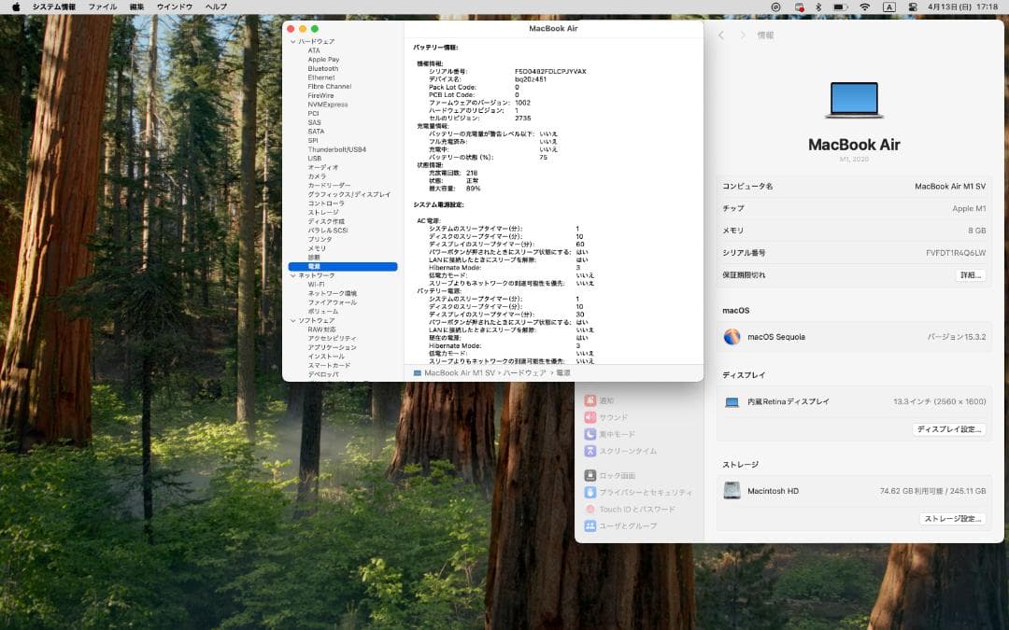
Task: Click ハードウェア in the path bar
Action: coord(524,373)
